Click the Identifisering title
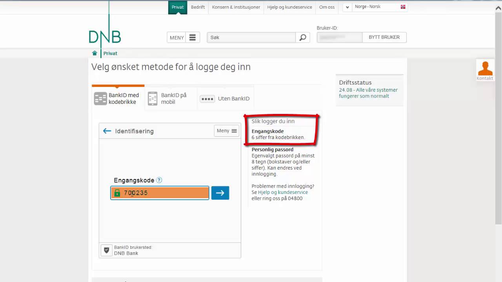 pos(135,131)
